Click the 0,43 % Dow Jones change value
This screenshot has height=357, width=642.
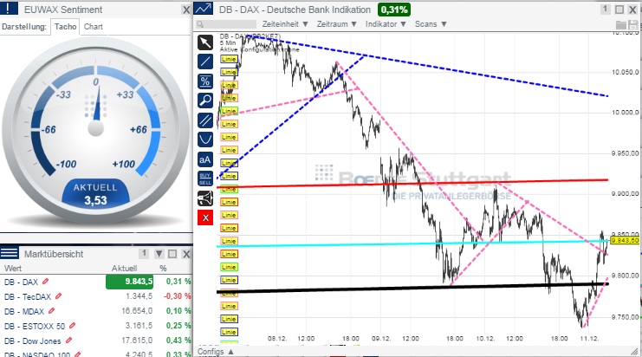[x=178, y=341]
